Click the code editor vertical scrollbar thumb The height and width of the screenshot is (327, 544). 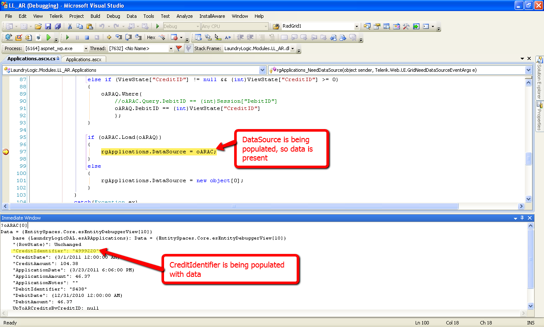(x=528, y=159)
